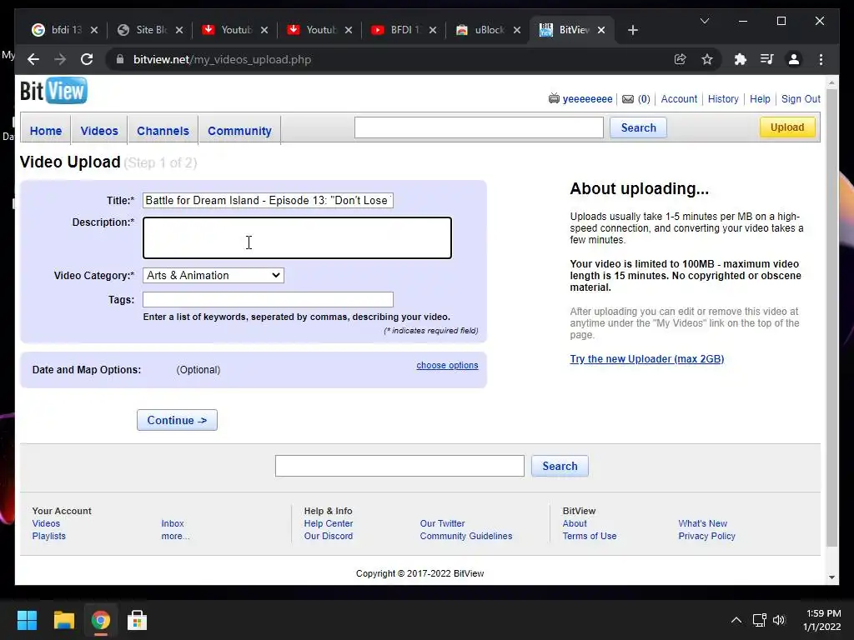Click the scrollbar down arrow

click(831, 577)
